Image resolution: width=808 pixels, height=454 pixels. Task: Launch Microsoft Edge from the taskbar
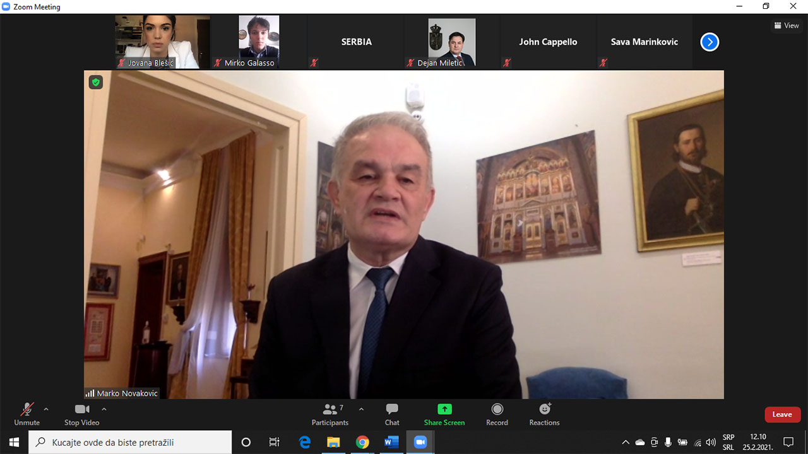pyautogui.click(x=304, y=442)
